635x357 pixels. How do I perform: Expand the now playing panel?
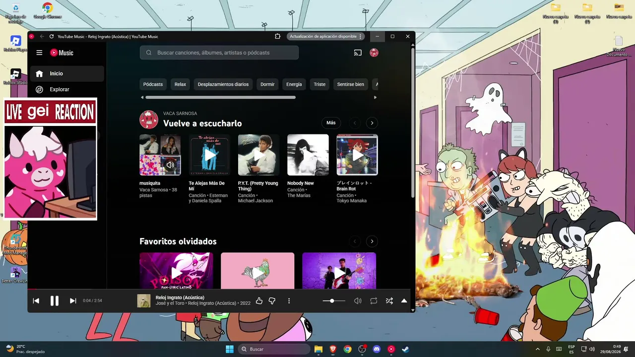tap(404, 300)
